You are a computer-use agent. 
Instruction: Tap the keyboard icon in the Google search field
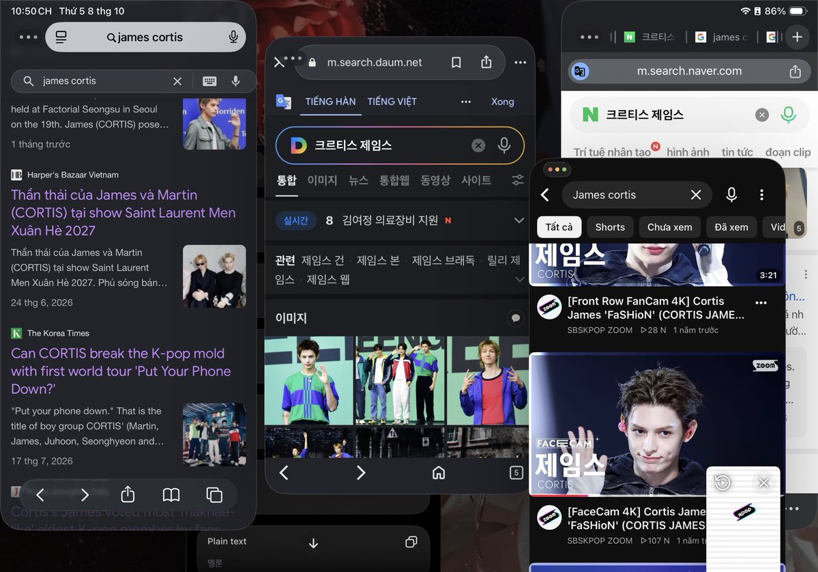point(209,81)
